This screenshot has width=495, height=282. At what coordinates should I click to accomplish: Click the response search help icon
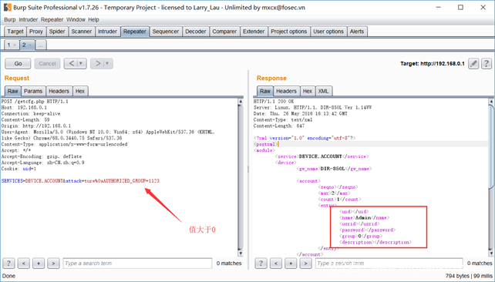pos(261,263)
